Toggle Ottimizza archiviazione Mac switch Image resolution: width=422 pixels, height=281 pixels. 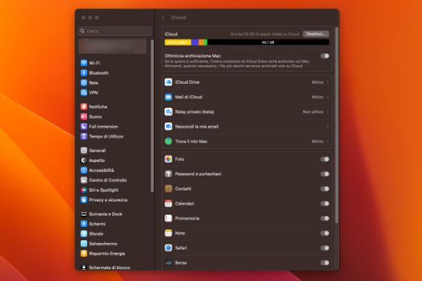pos(324,56)
